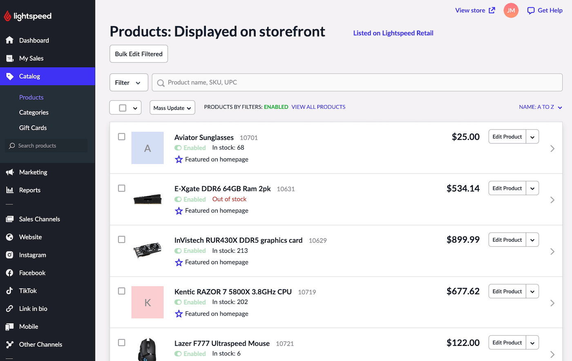This screenshot has height=361, width=572.
Task: Click the Instagram icon in sidebar
Action: [x=10, y=255]
